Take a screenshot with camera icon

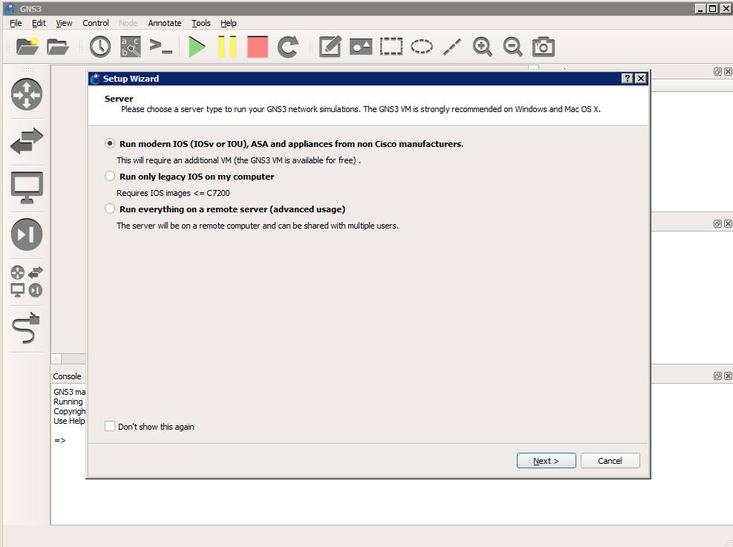(x=543, y=47)
